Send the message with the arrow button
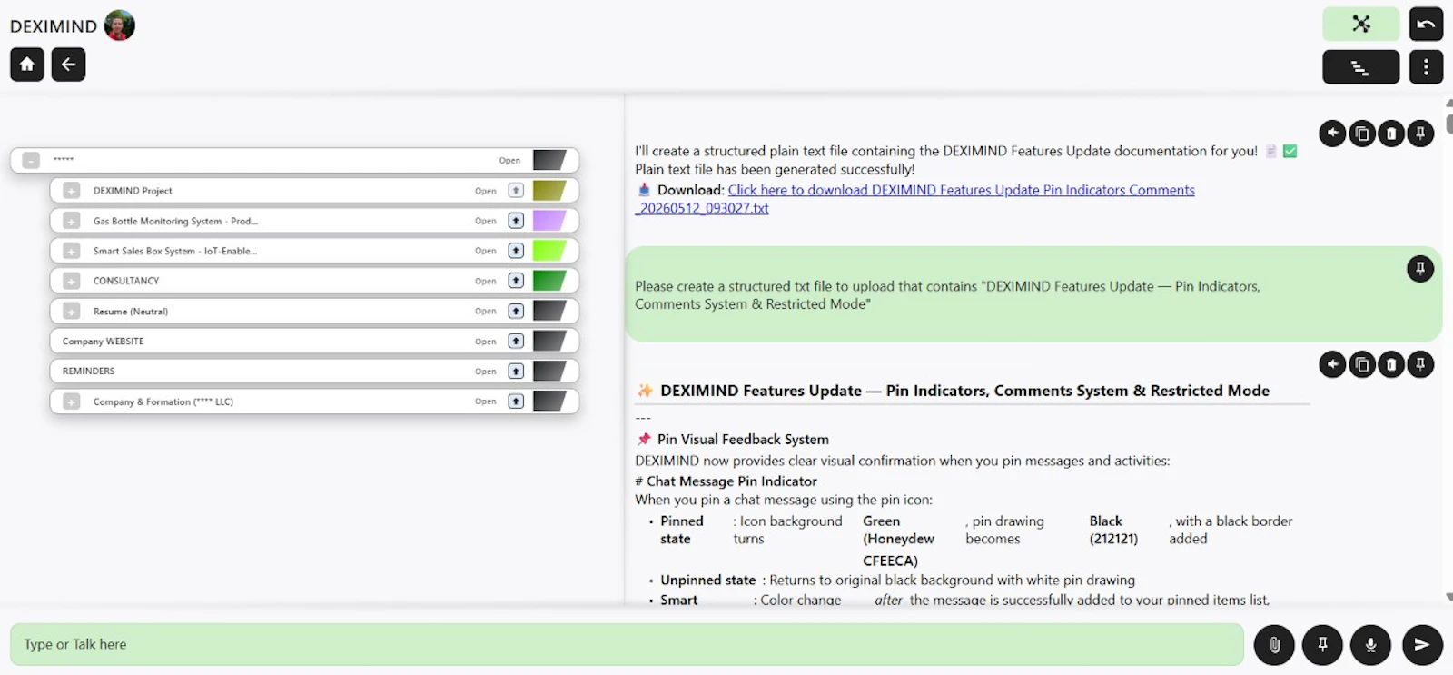Image resolution: width=1453 pixels, height=675 pixels. coord(1422,645)
